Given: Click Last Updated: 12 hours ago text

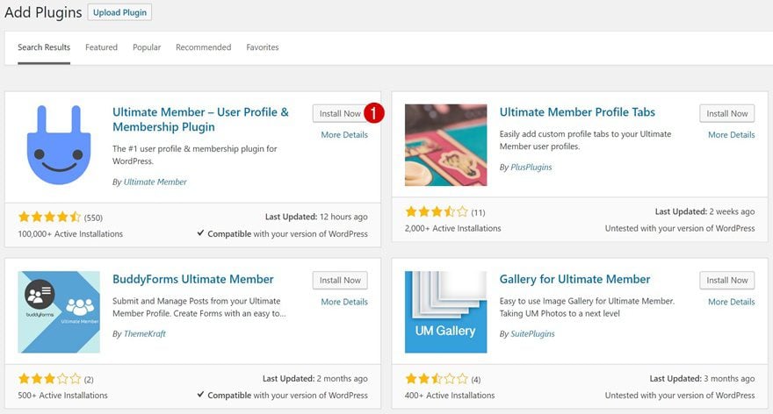Looking at the screenshot, I should pyautogui.click(x=316, y=218).
